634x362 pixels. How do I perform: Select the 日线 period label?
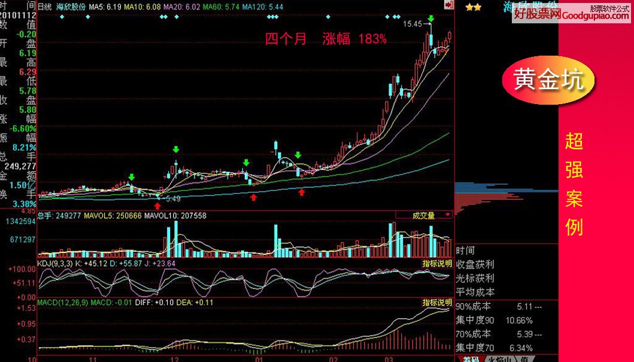44,7
